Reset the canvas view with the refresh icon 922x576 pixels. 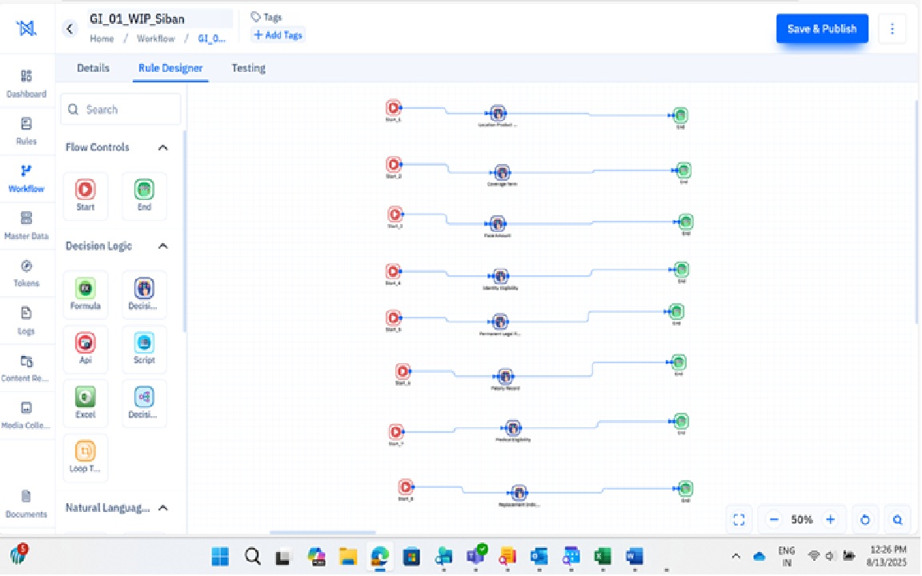pyautogui.click(x=865, y=520)
